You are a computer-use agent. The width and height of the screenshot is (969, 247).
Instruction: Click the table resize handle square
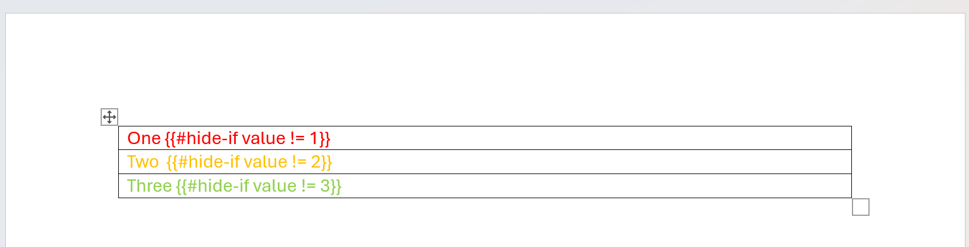pos(860,207)
